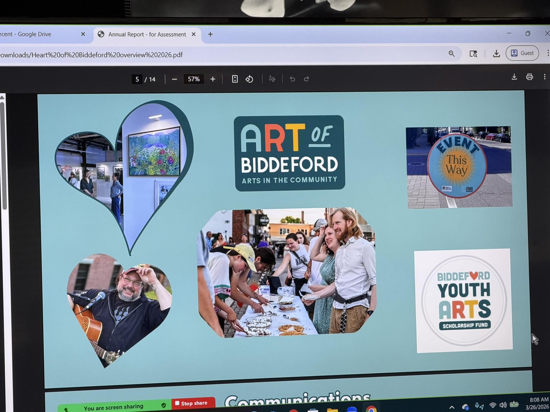Click the redo arrow in PDF toolbar
This screenshot has height=412, width=550.
306,79
